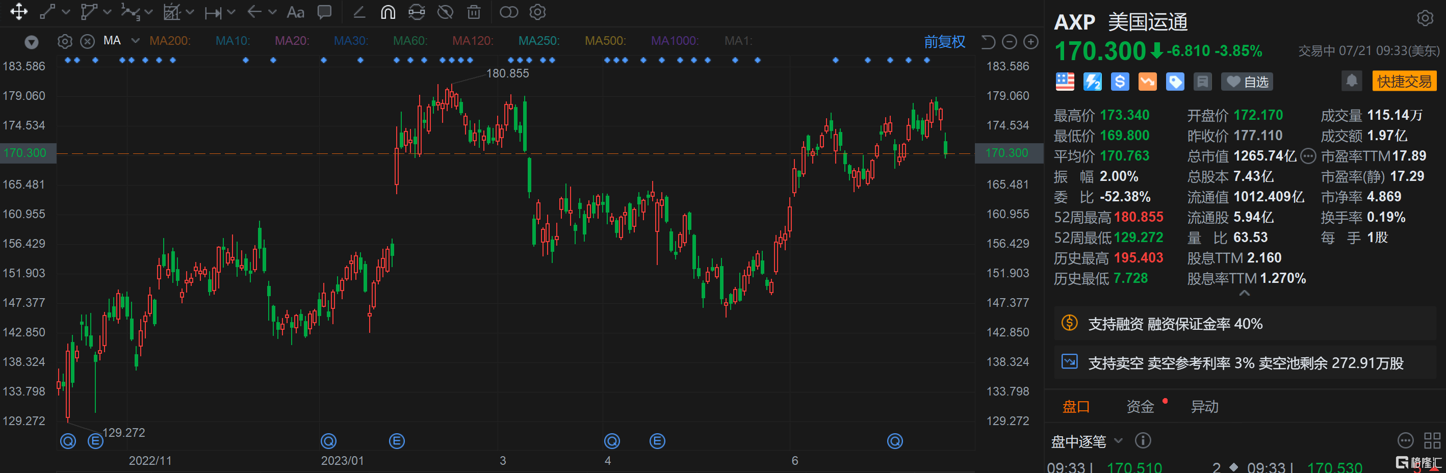
Task: Remove the MA indicator with X
Action: pyautogui.click(x=87, y=41)
